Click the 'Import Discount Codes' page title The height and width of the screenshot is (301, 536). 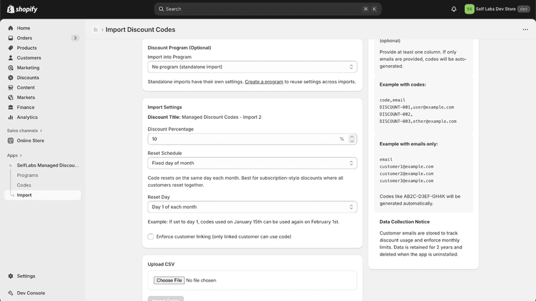tap(140, 30)
